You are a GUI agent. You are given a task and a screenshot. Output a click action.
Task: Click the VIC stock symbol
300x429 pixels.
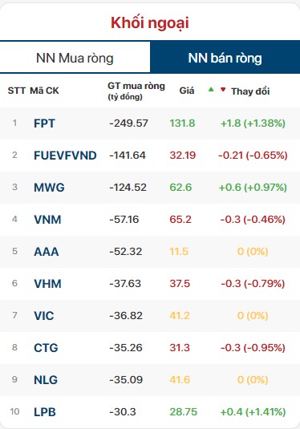(x=44, y=316)
